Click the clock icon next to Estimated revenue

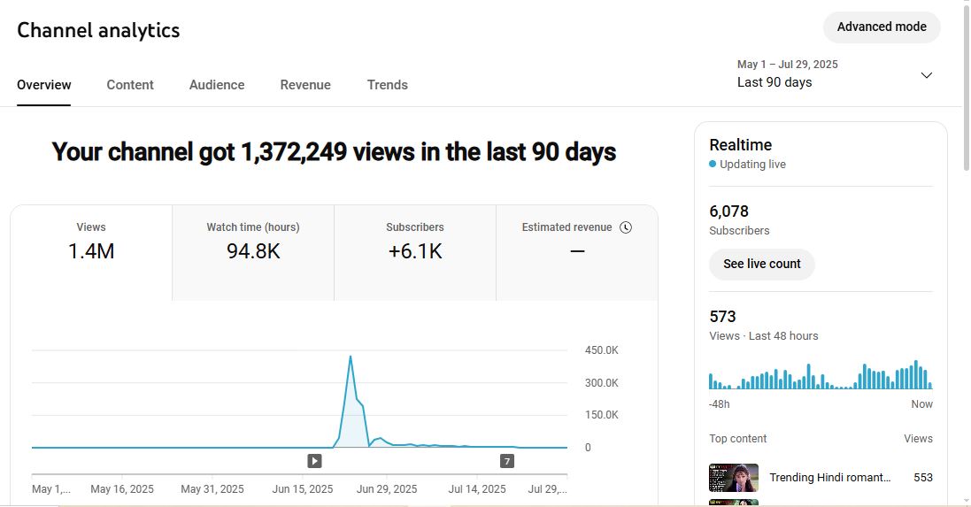coord(626,227)
